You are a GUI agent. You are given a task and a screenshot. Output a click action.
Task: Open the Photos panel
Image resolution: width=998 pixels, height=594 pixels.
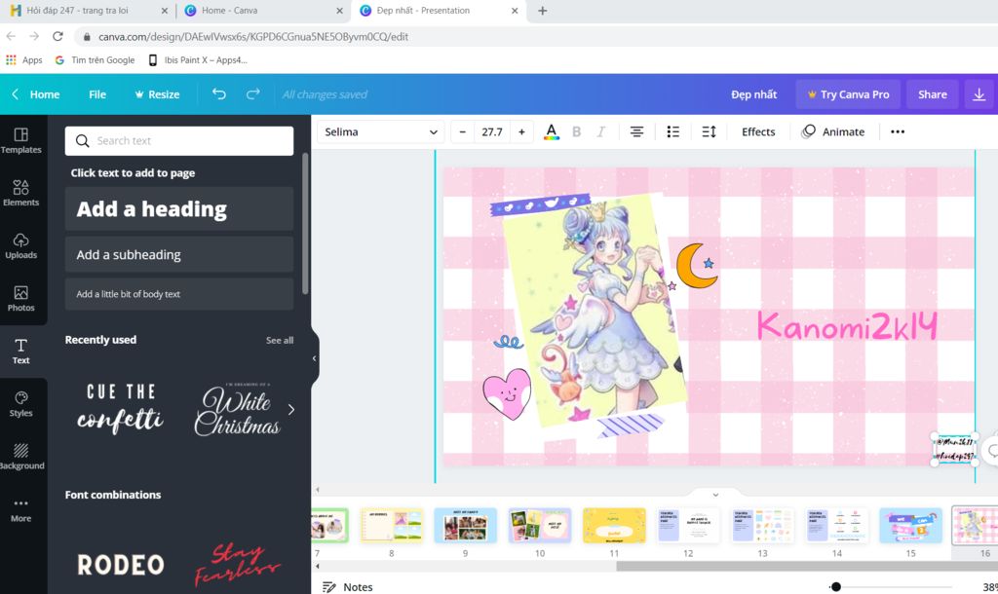(21, 299)
